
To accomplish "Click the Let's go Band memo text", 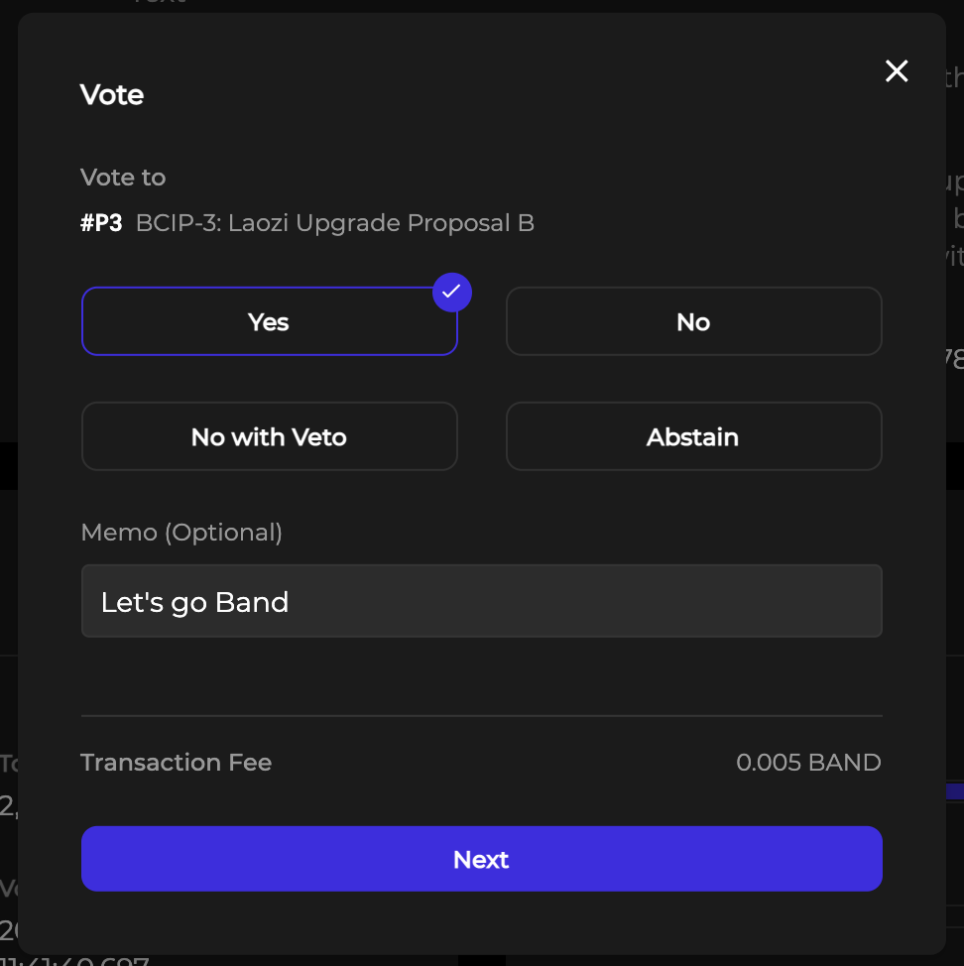I will tap(195, 602).
